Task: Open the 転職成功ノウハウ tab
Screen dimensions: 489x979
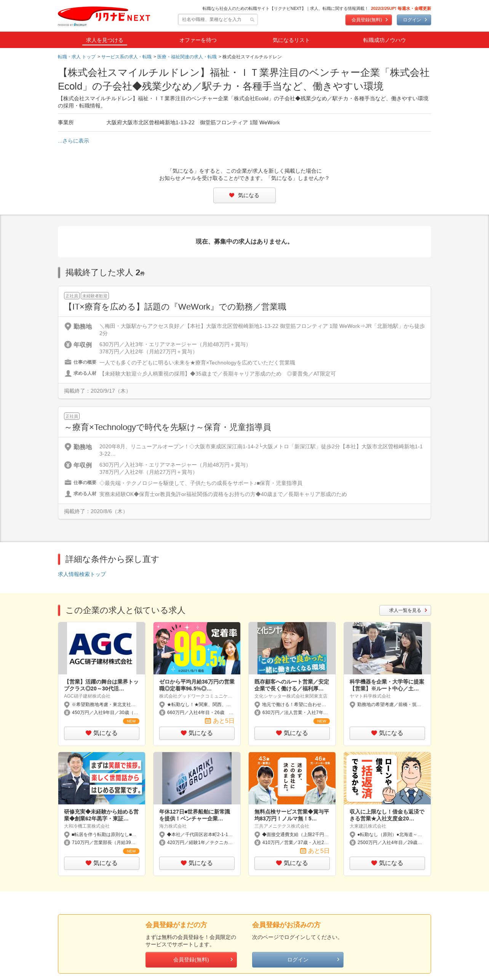Action: 384,40
